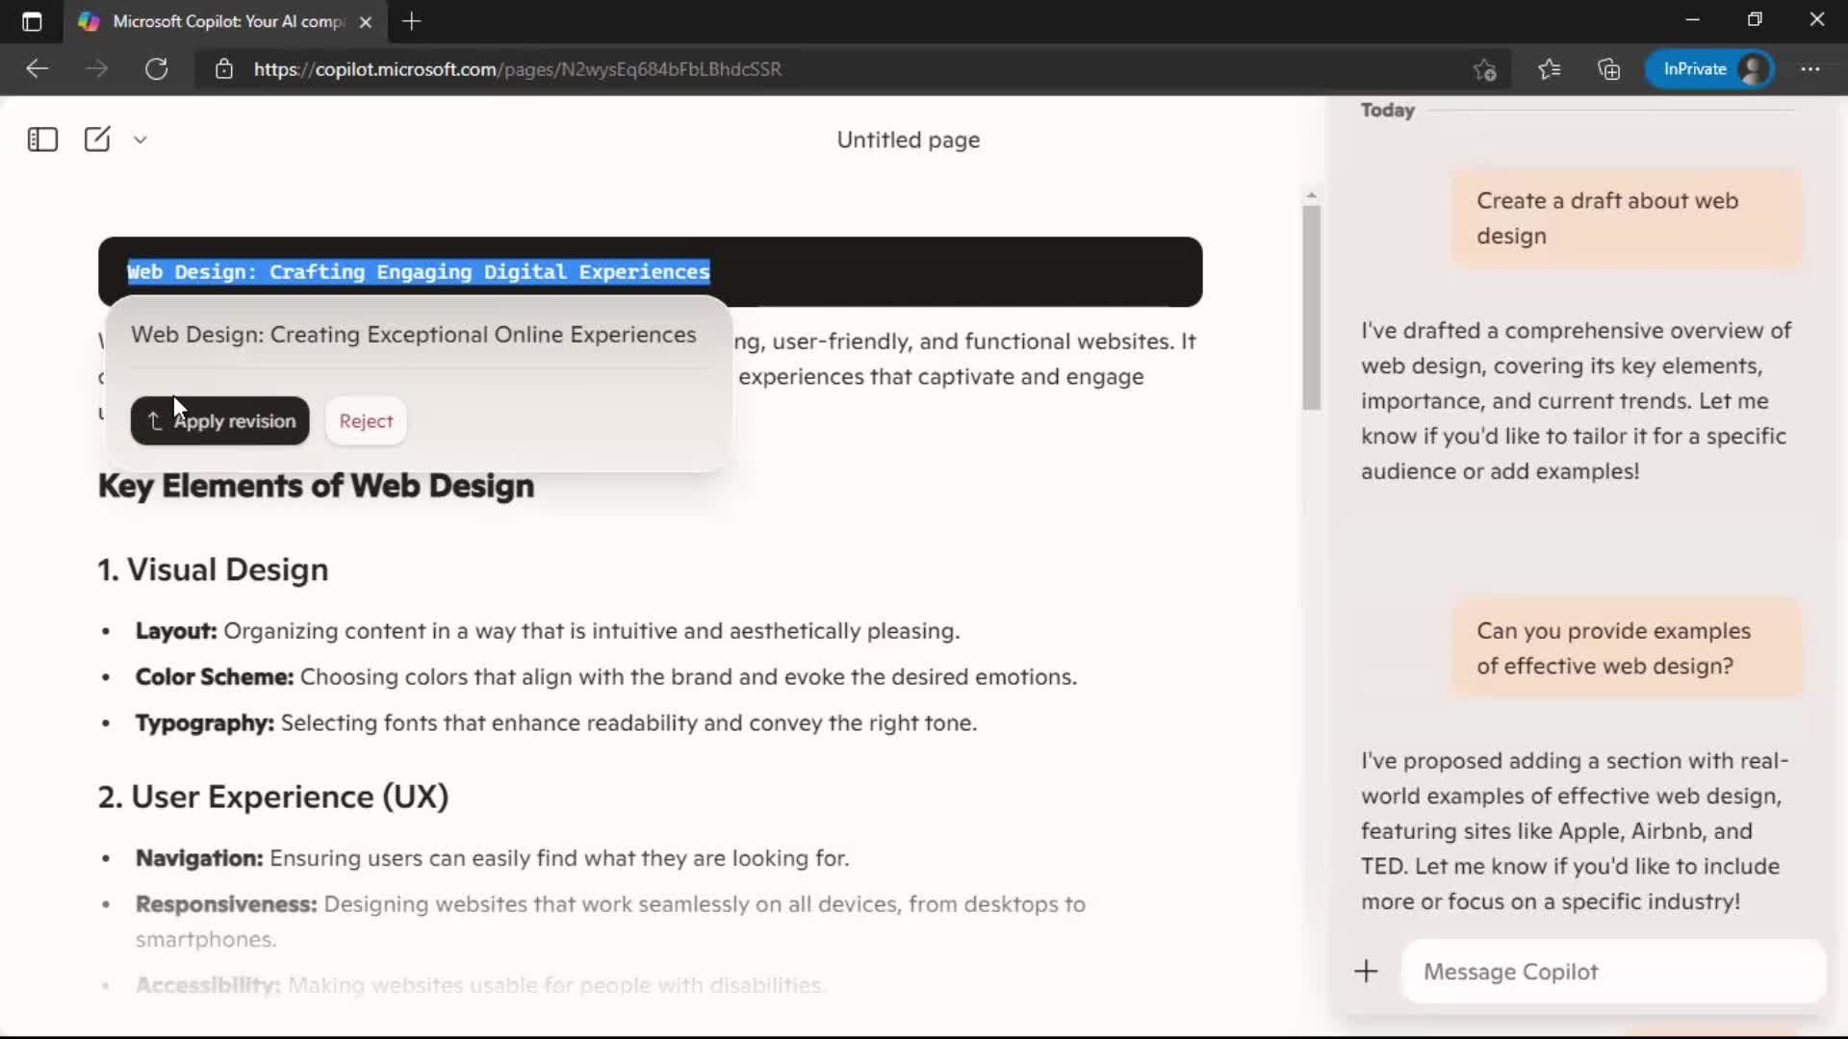Click the scrollbar up arrow

1311,196
